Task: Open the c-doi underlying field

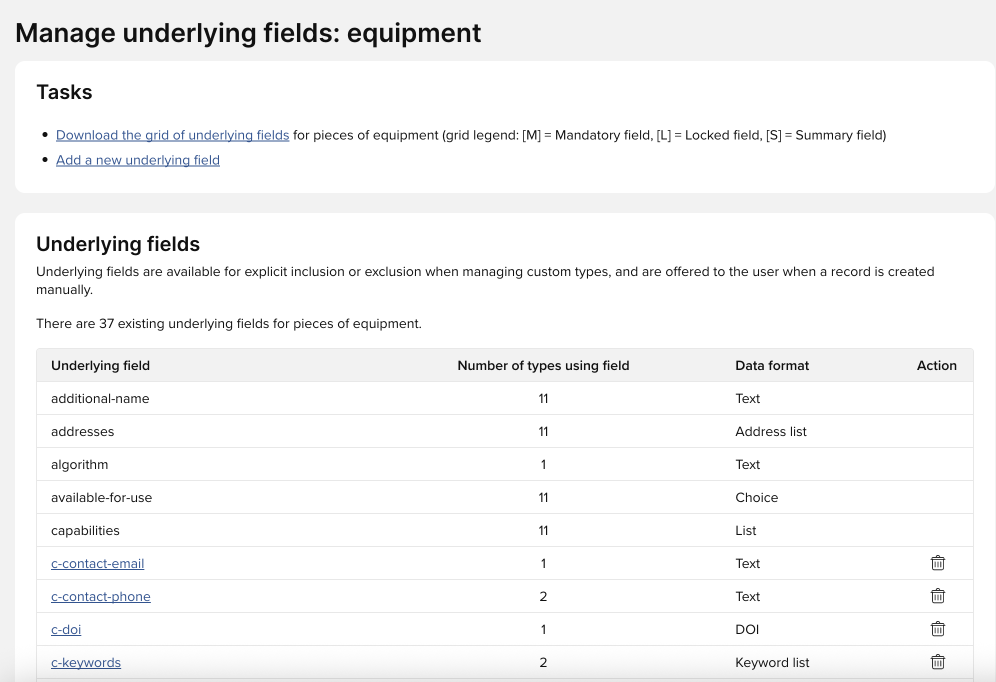Action: point(66,629)
